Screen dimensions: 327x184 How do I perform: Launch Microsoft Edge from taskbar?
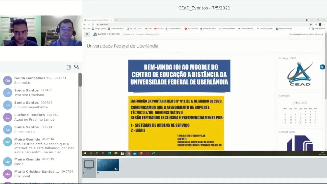tap(110, 153)
